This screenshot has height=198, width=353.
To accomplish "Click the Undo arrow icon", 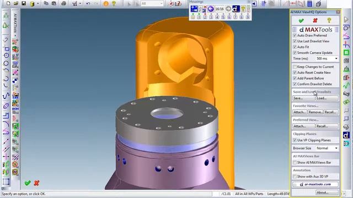I will pyautogui.click(x=88, y=3).
